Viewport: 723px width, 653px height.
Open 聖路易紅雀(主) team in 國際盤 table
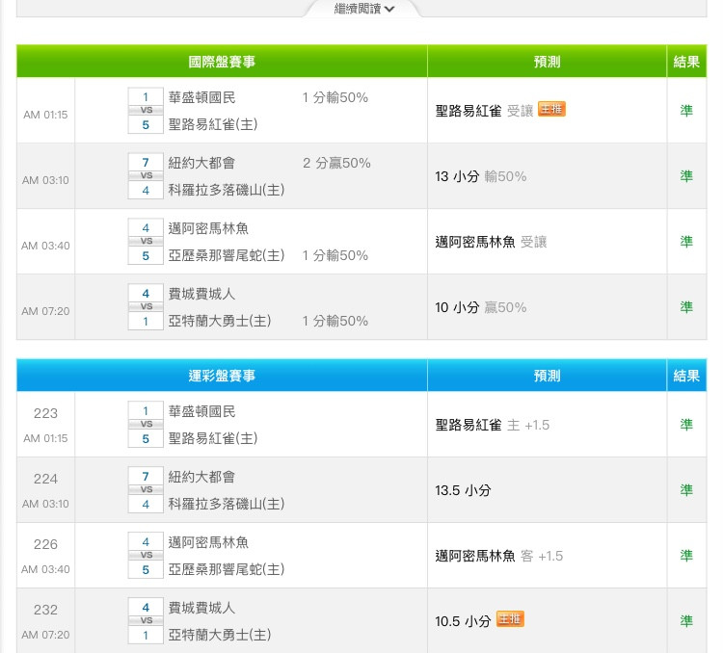pyautogui.click(x=213, y=124)
